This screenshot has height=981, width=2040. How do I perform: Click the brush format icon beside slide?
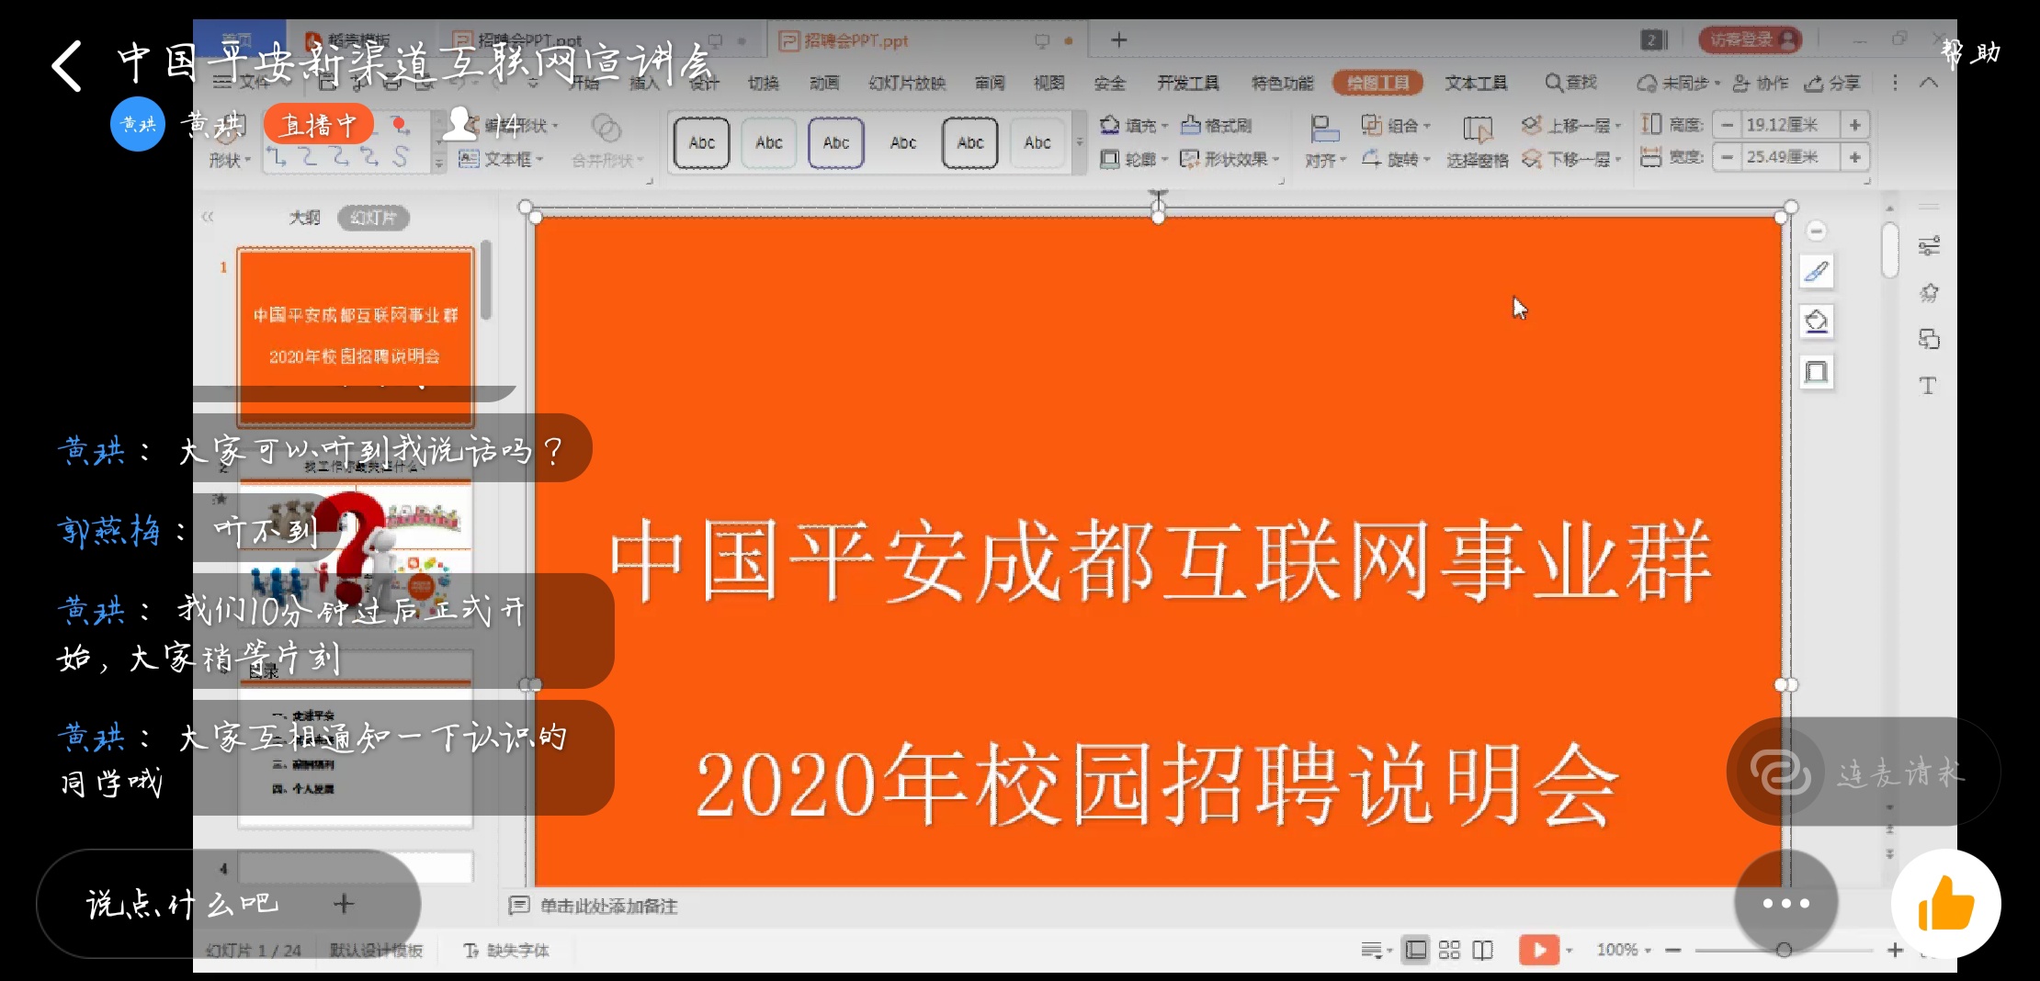click(x=1817, y=272)
